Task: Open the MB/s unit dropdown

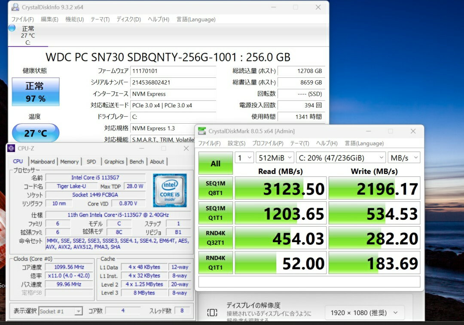Action: click(x=403, y=158)
